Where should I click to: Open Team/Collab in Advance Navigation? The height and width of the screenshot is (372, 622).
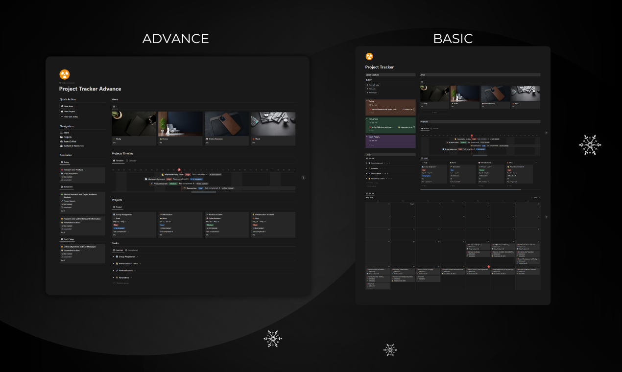(68, 141)
